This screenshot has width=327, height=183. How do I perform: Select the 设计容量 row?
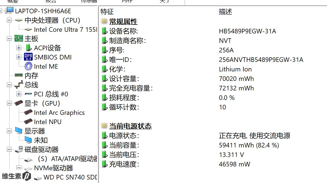(x=124, y=79)
